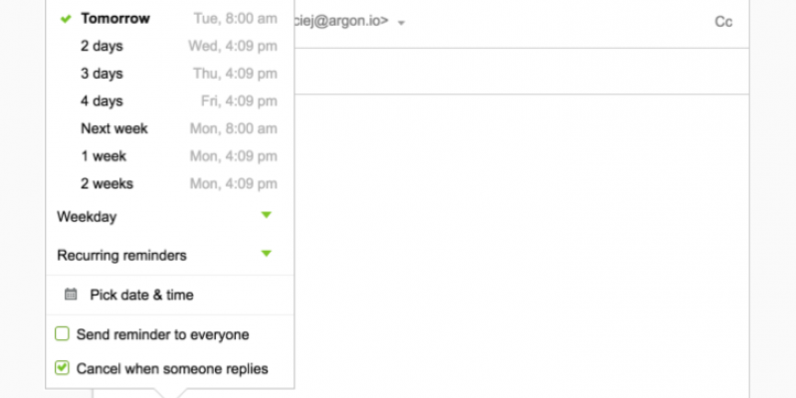Viewport: 796px width, 398px height.
Task: Click the subject line field
Action: click(x=517, y=72)
